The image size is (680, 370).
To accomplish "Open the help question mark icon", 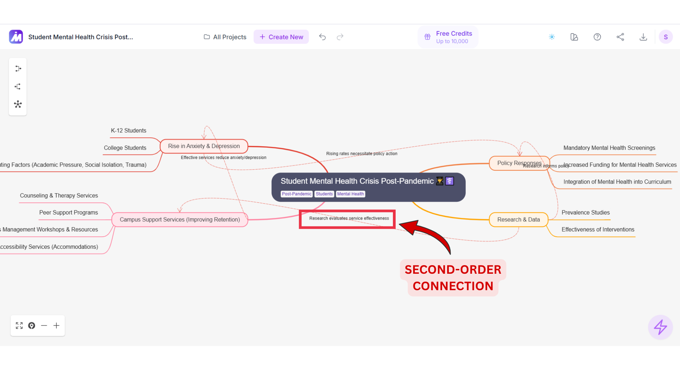I will point(597,37).
